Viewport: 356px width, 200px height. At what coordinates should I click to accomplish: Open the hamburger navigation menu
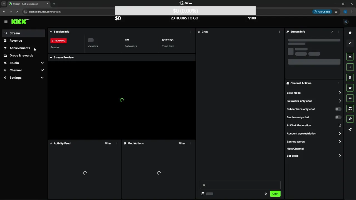pyautogui.click(x=6, y=22)
